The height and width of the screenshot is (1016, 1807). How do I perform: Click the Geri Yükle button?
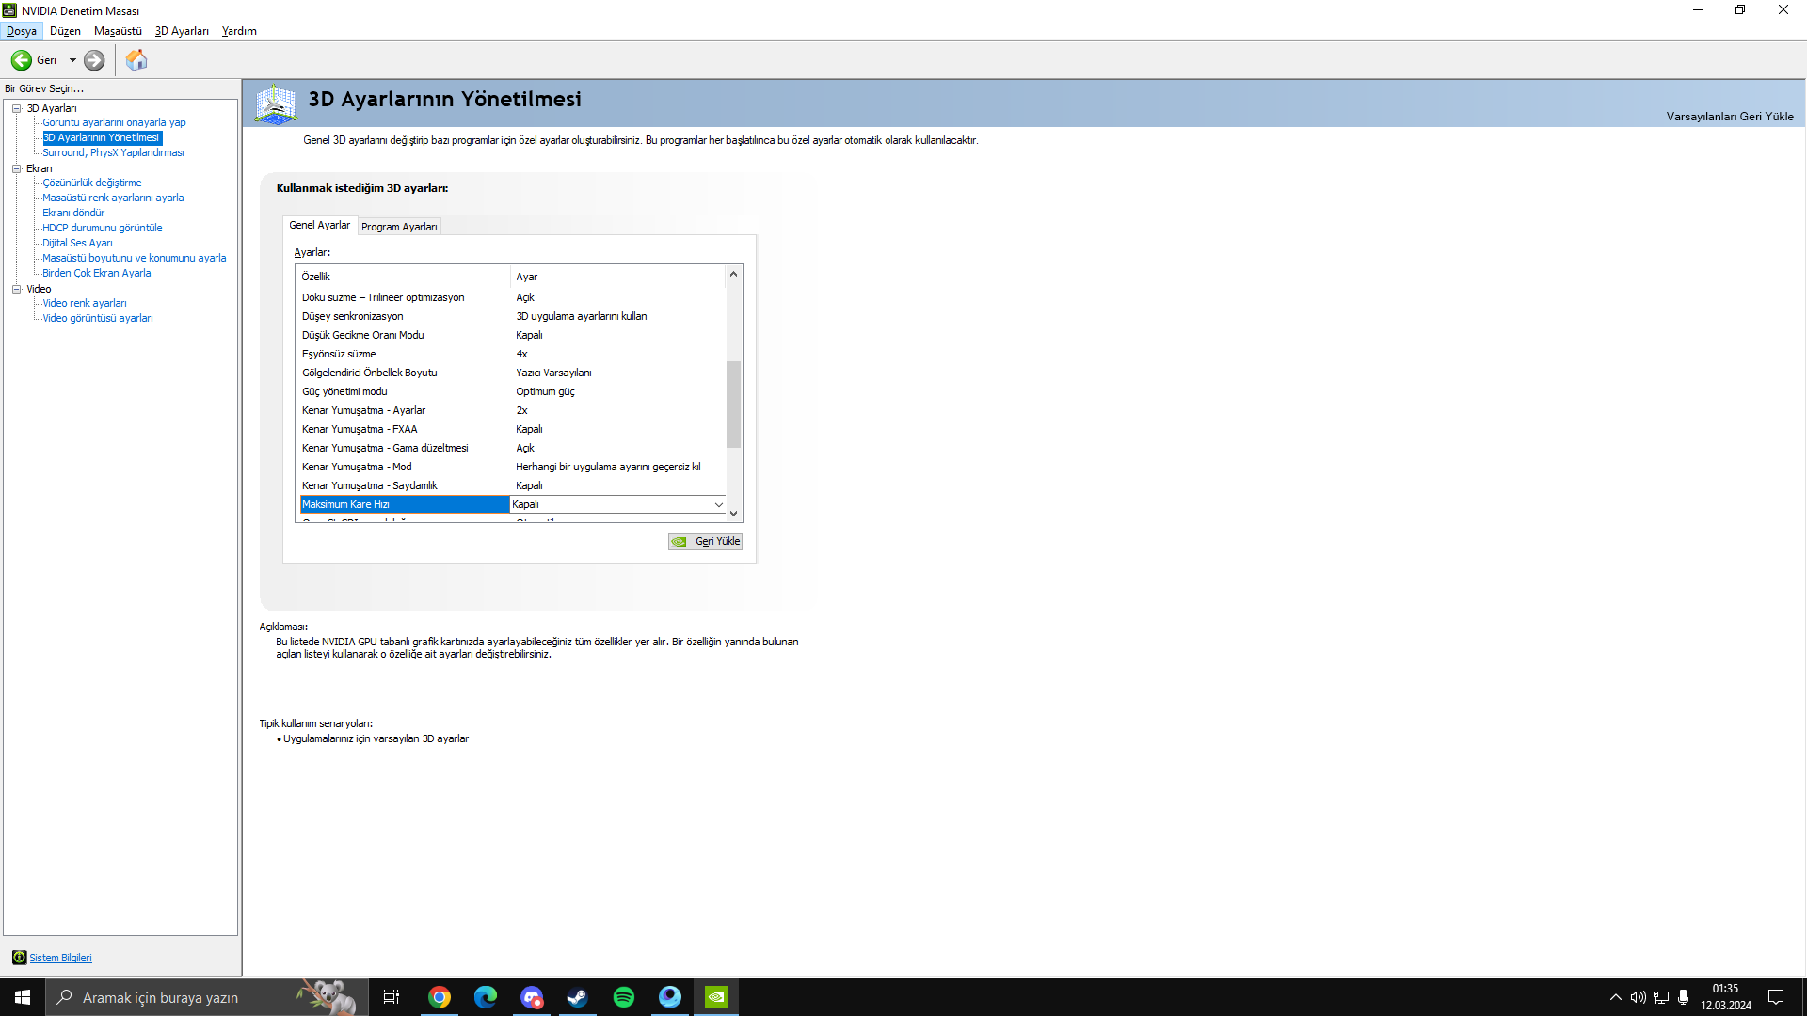pos(706,542)
